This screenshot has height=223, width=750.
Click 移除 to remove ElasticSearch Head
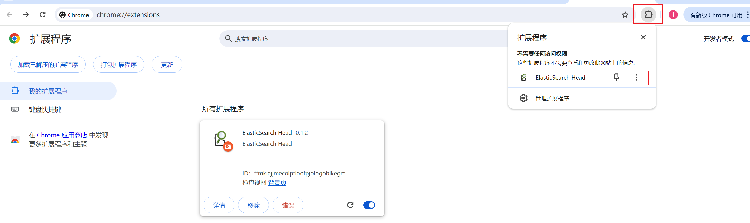coord(253,205)
